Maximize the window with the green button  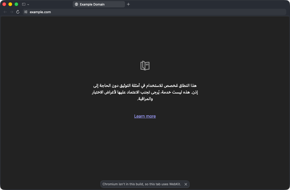[x=16, y=4]
